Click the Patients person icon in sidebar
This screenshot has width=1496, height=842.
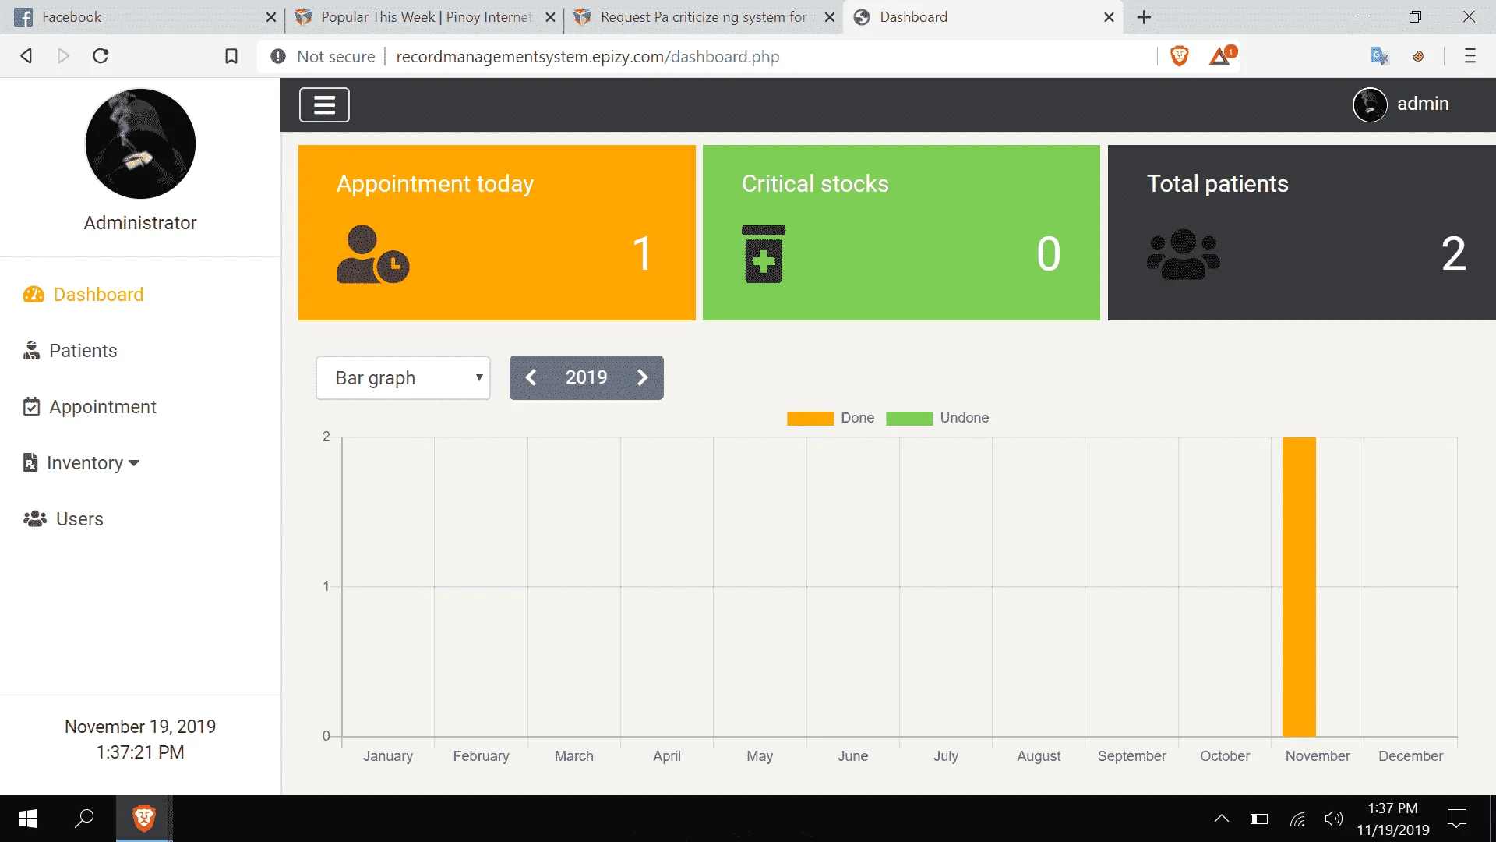(31, 351)
